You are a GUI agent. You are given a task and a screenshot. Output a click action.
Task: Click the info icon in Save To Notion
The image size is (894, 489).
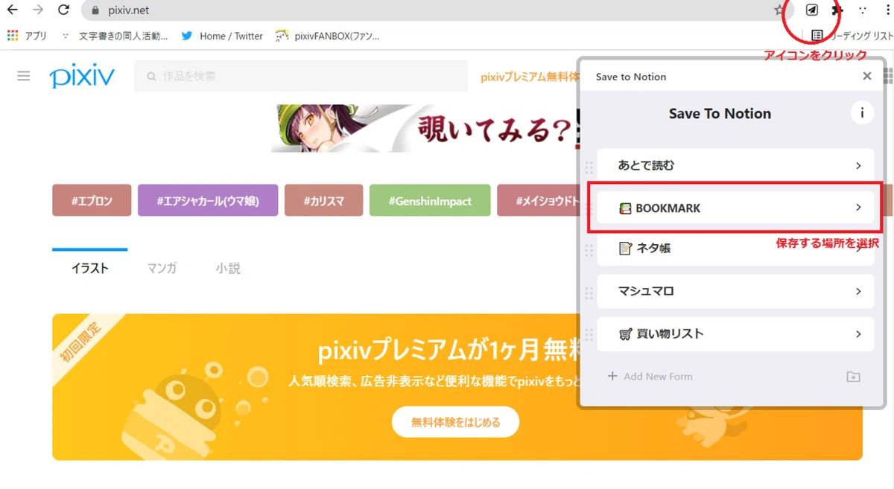(x=862, y=113)
